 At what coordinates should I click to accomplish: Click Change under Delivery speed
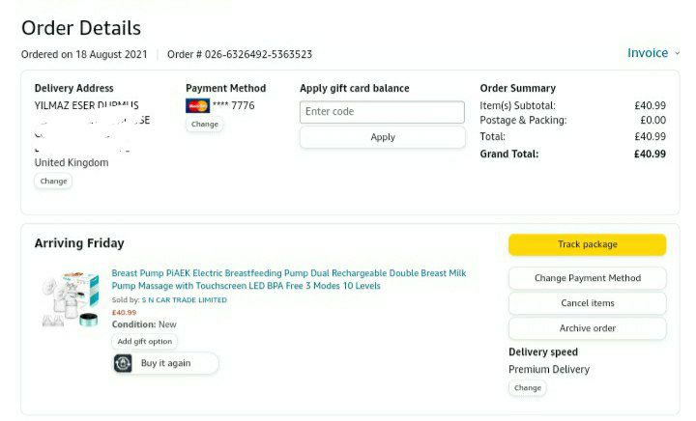(x=527, y=387)
